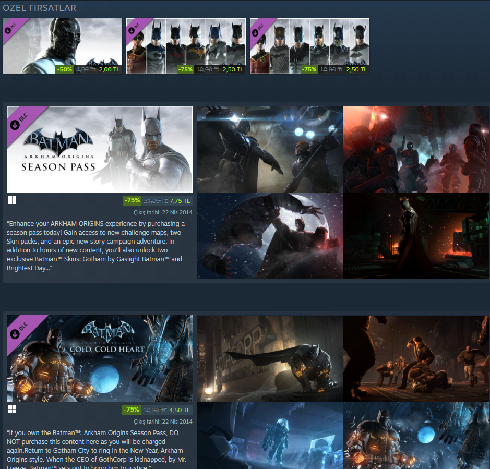View Batman versus Deathstroke screenshot
Screen dimensions: 490x469
270,149
